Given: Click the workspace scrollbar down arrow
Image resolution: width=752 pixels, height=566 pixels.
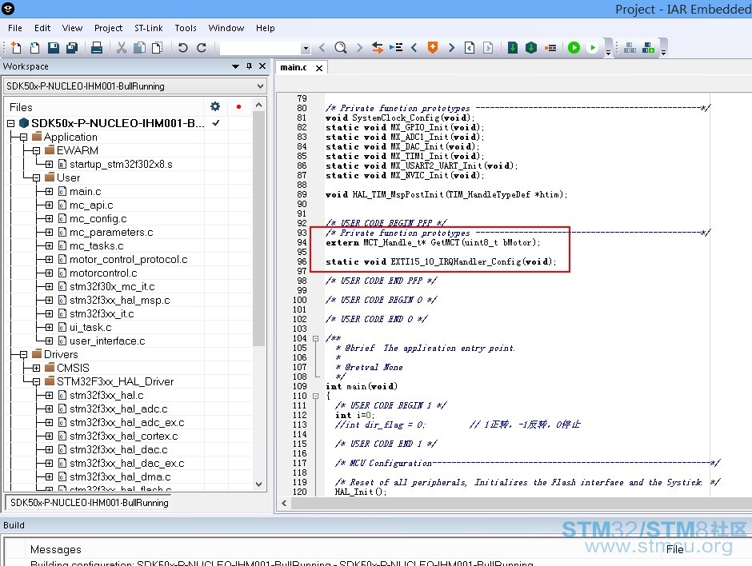Looking at the screenshot, I should tap(259, 484).
